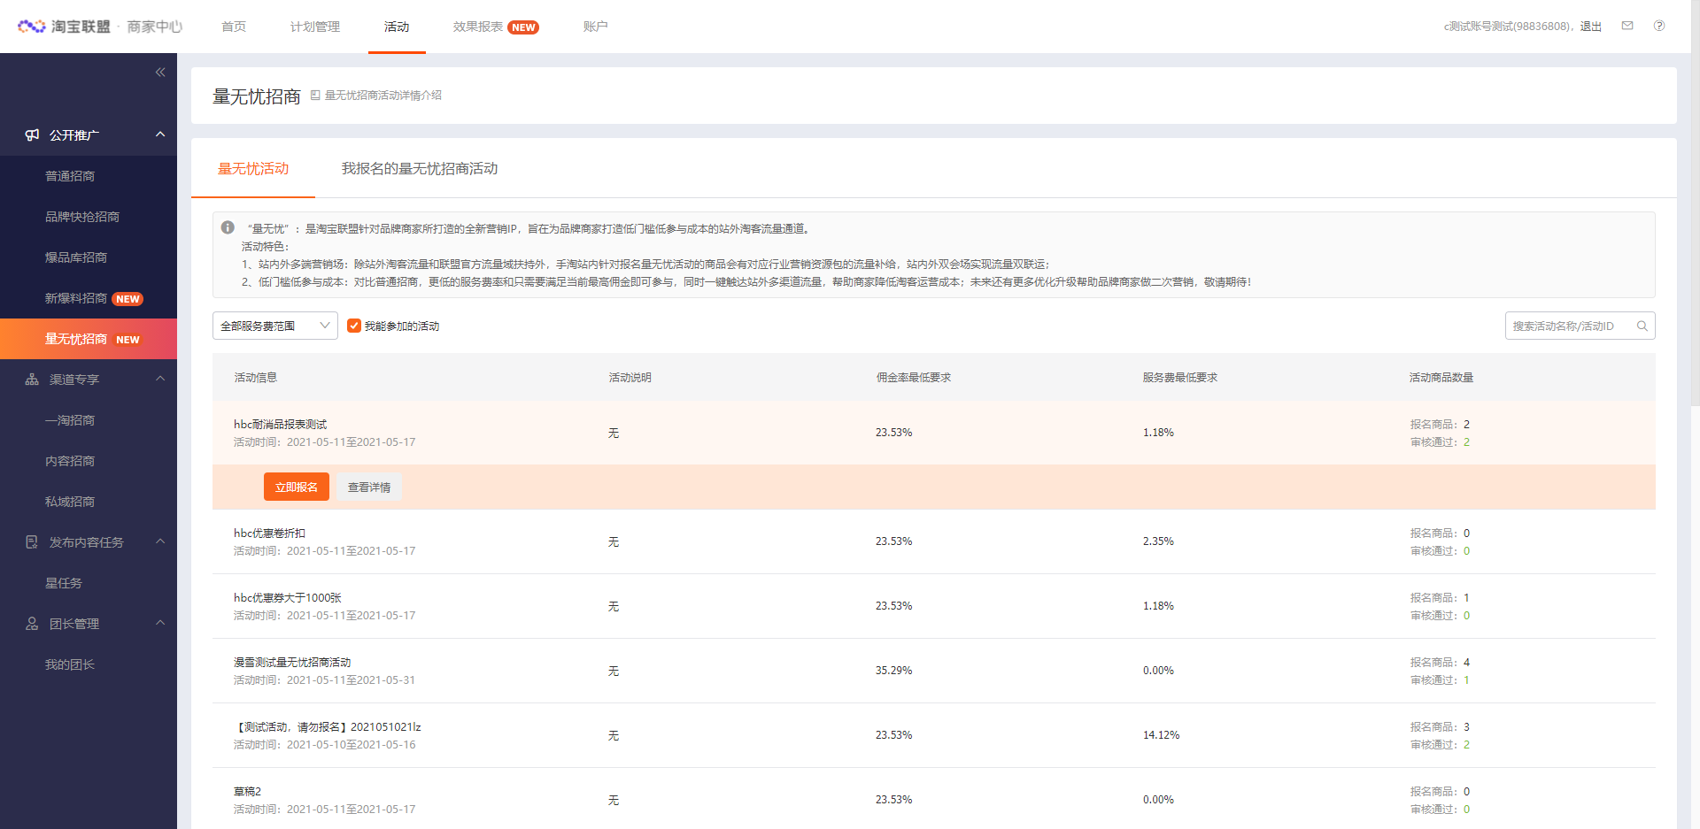Open the 账户 top menu

click(x=595, y=27)
